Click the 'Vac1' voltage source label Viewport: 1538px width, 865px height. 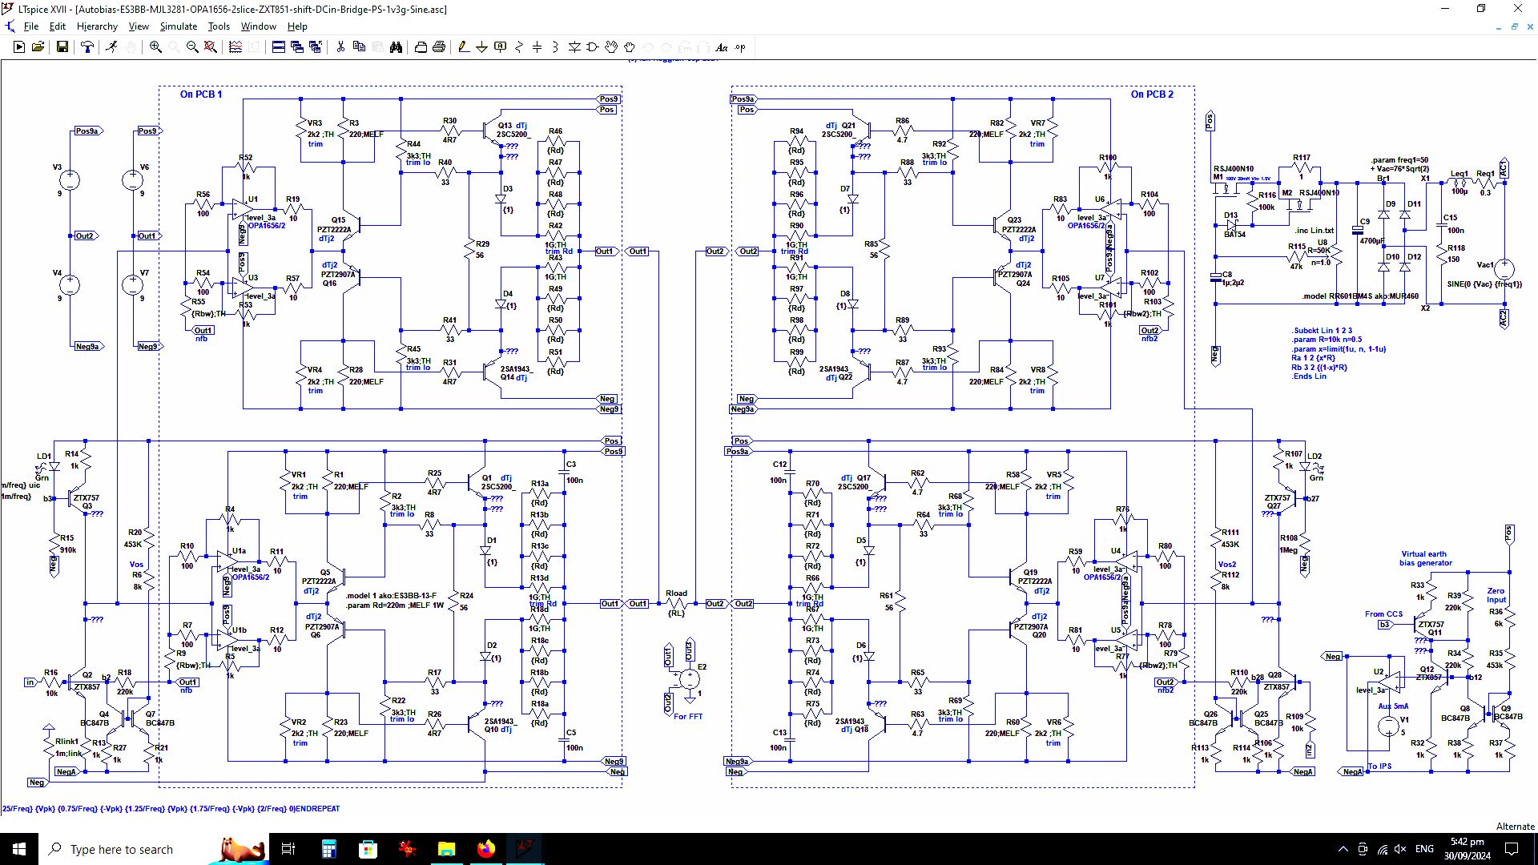tap(1485, 265)
